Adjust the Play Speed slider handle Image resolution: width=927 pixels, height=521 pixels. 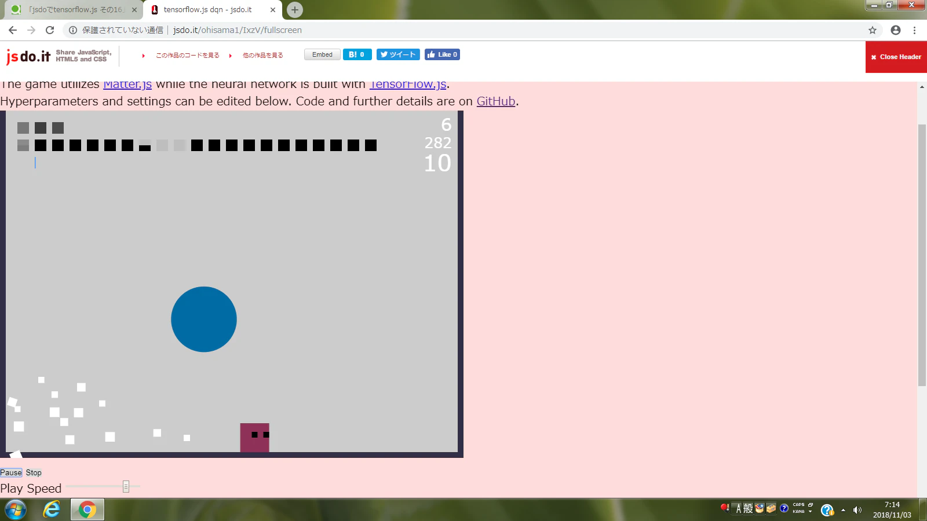[x=126, y=487]
